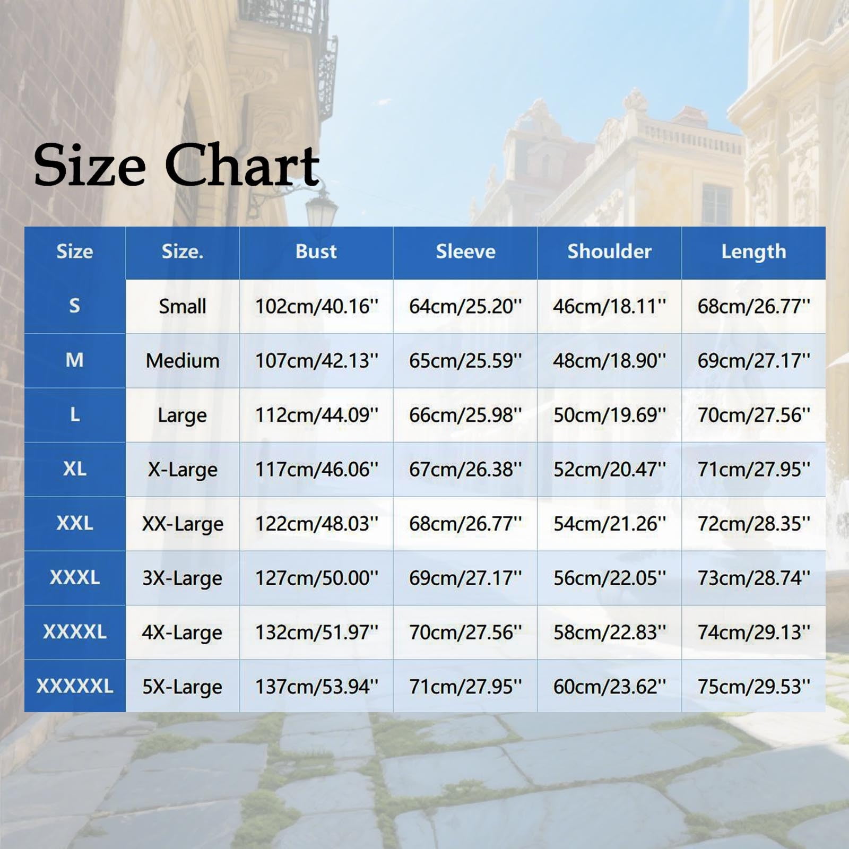The image size is (849, 849).
Task: Click shoulder value '50cm/19.69''
Action: 609,415
